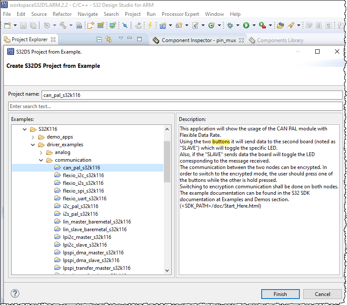Open the Processor Expert menu

point(180,14)
